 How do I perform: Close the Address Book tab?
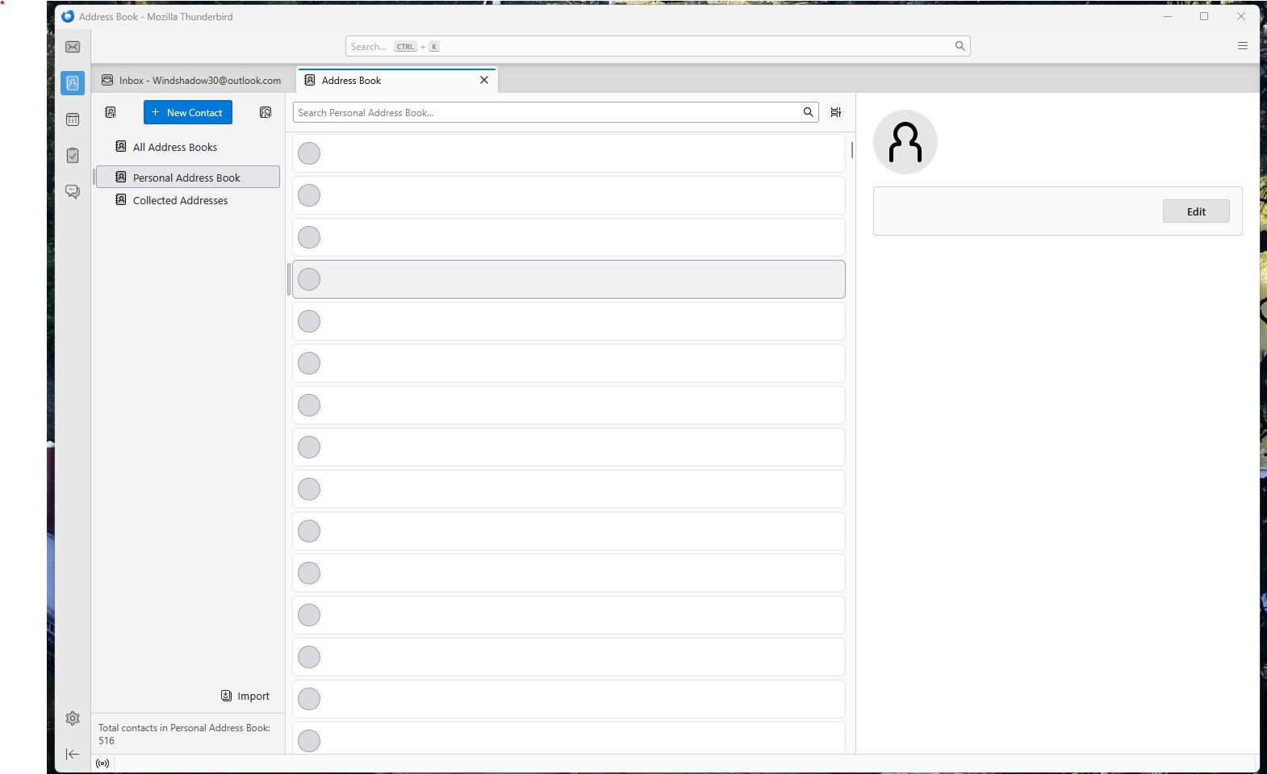coord(484,80)
